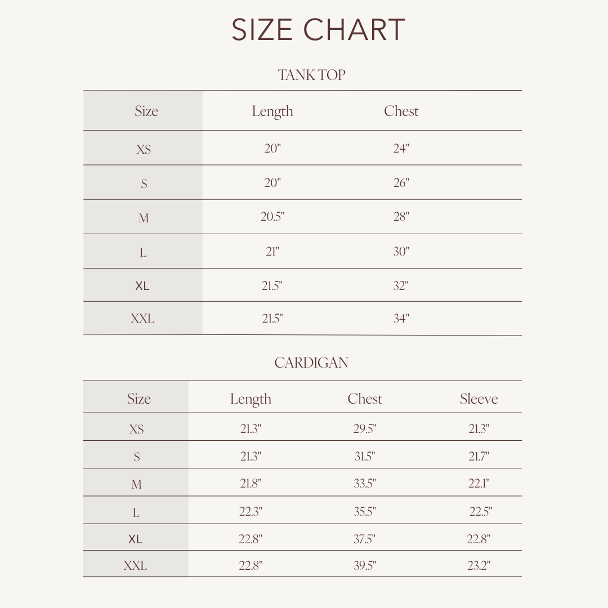This screenshot has width=608, height=608.
Task: Select the cardigan chest value 39.5"
Action: click(365, 566)
